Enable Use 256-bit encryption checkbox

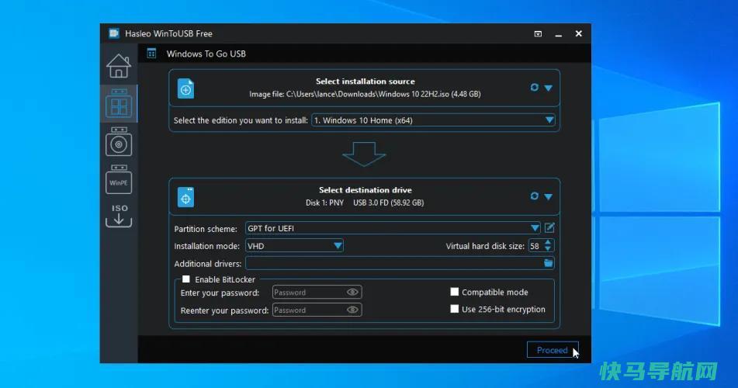pyautogui.click(x=454, y=309)
